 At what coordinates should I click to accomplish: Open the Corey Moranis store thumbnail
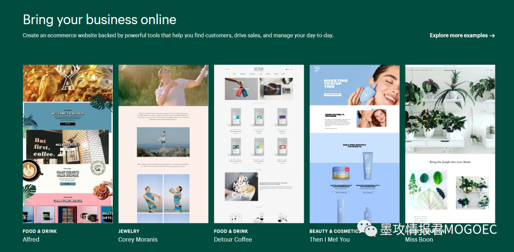point(163,144)
